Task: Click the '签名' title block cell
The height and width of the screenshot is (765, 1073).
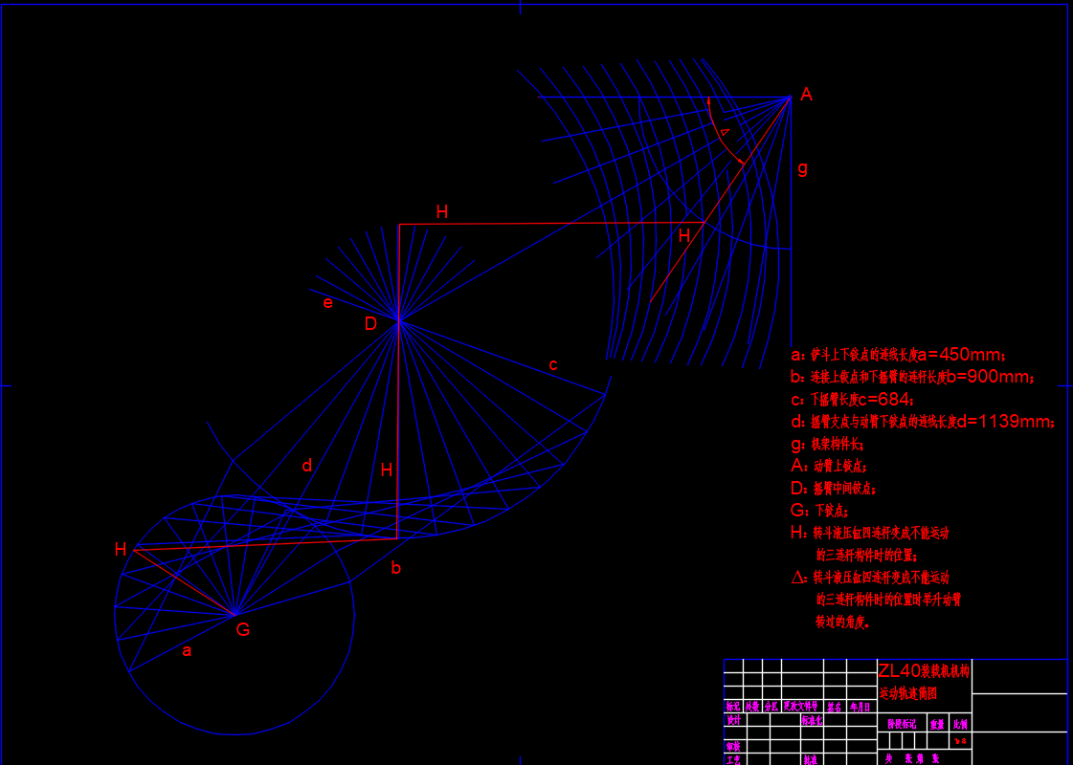Action: (x=834, y=707)
